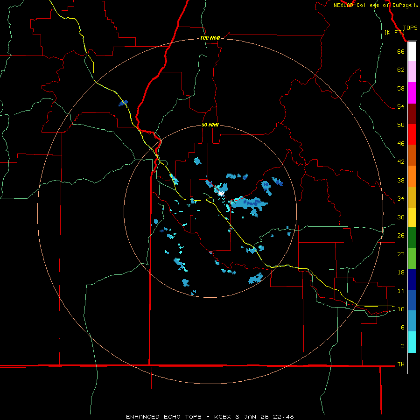Click the legend value "34"
This screenshot has height=420, width=420.
pyautogui.click(x=401, y=199)
